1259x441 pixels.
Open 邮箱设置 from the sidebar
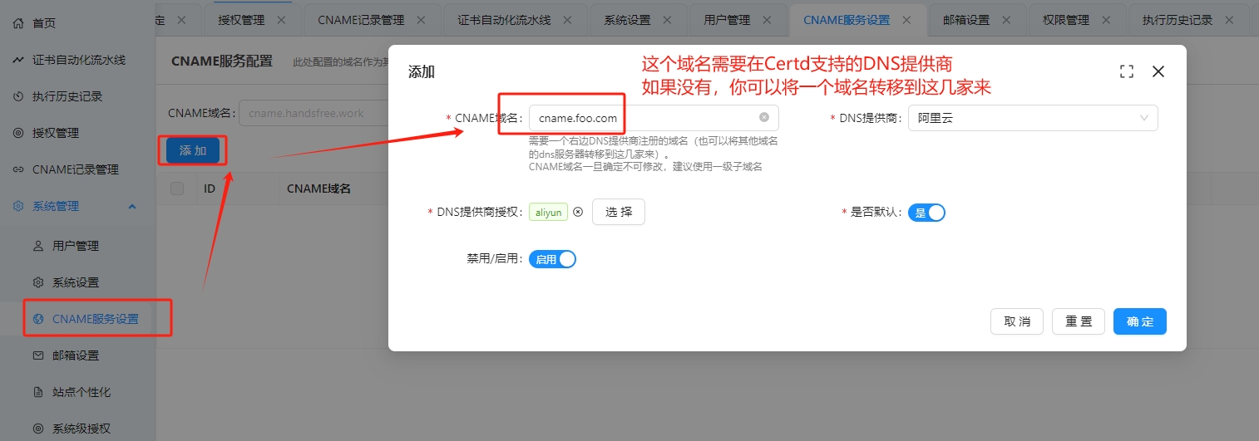point(75,355)
